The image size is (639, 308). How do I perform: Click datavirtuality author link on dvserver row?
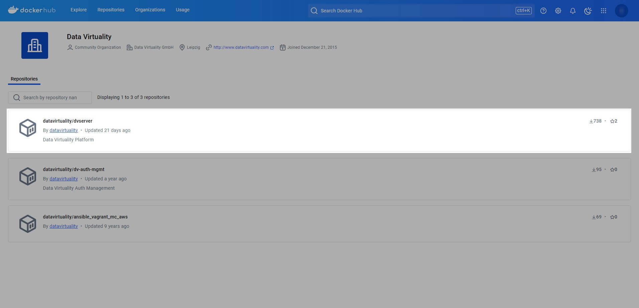click(x=63, y=130)
